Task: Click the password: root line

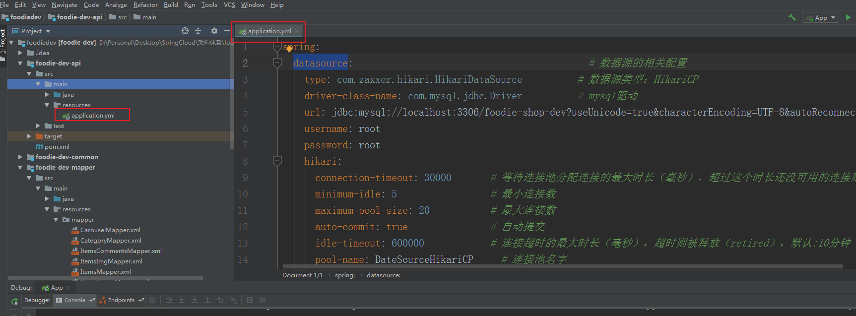Action: click(342, 145)
